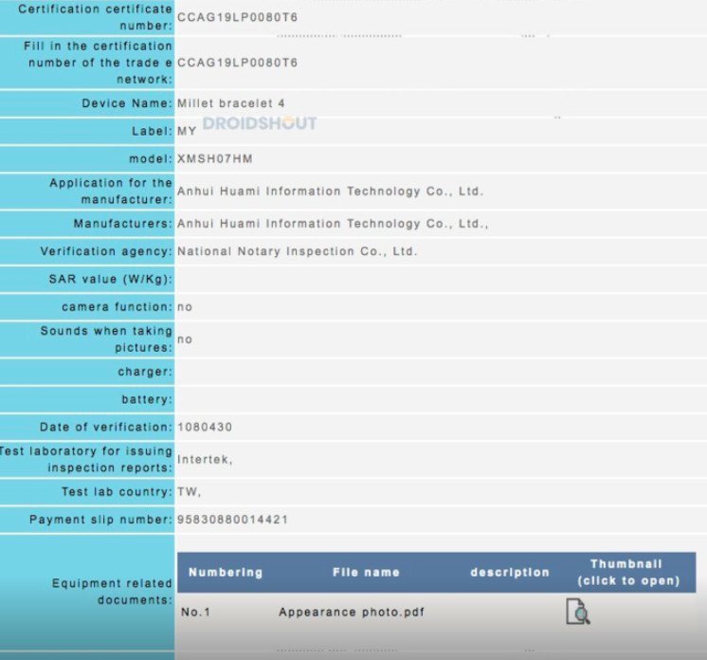Viewport: 707px width, 660px height.
Task: Click the File name column header
Action: [366, 572]
